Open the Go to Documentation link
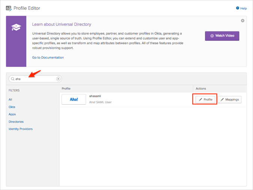Screen dimensions: 253x190 pos(48,58)
